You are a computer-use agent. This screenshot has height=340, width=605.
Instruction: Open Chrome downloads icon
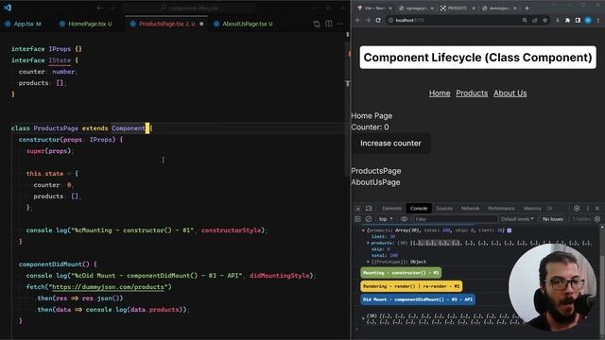tap(557, 20)
